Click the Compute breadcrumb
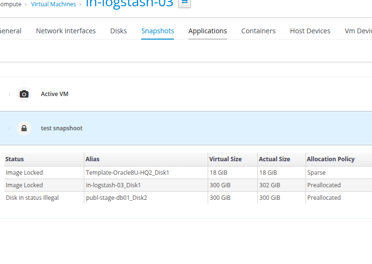372x264 pixels. click(11, 4)
